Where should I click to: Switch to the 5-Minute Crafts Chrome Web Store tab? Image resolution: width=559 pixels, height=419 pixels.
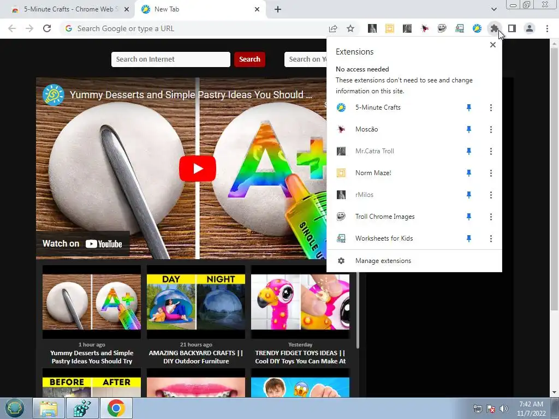pyautogui.click(x=68, y=9)
